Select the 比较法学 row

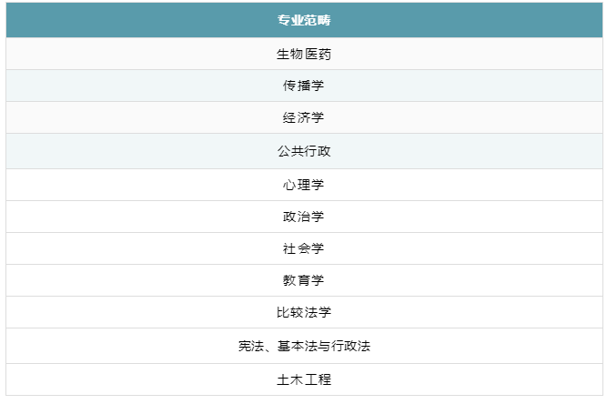click(303, 312)
